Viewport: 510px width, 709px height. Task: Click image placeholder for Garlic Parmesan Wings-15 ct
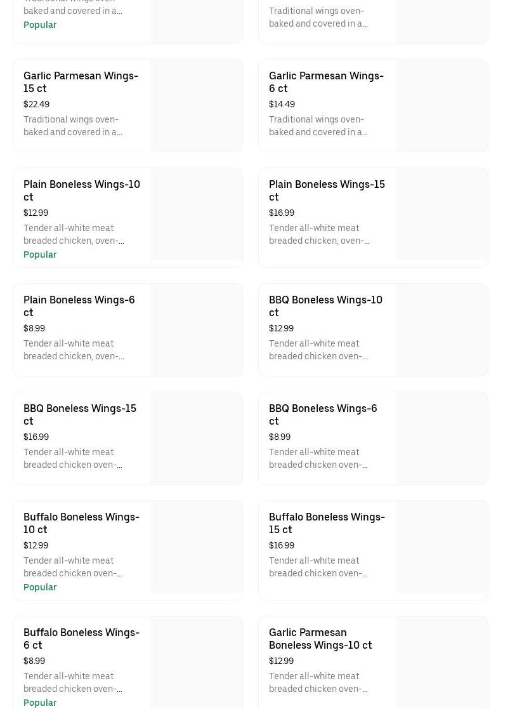tap(197, 106)
